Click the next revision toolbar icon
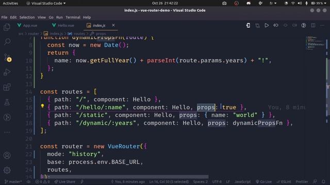Screen dimensions: 330x185 point(294,25)
